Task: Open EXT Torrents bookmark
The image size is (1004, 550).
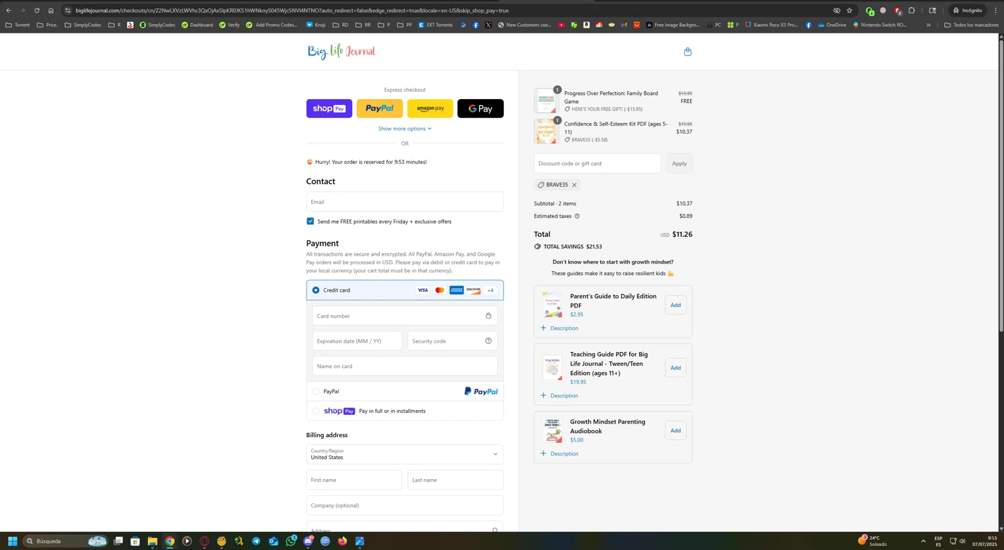Action: [x=436, y=25]
